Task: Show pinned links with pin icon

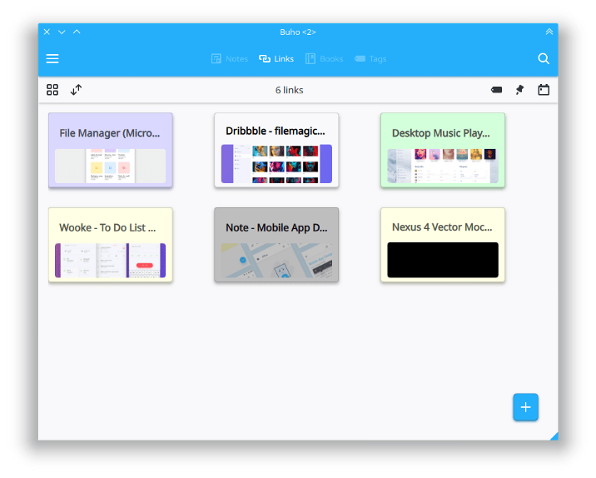Action: tap(519, 90)
